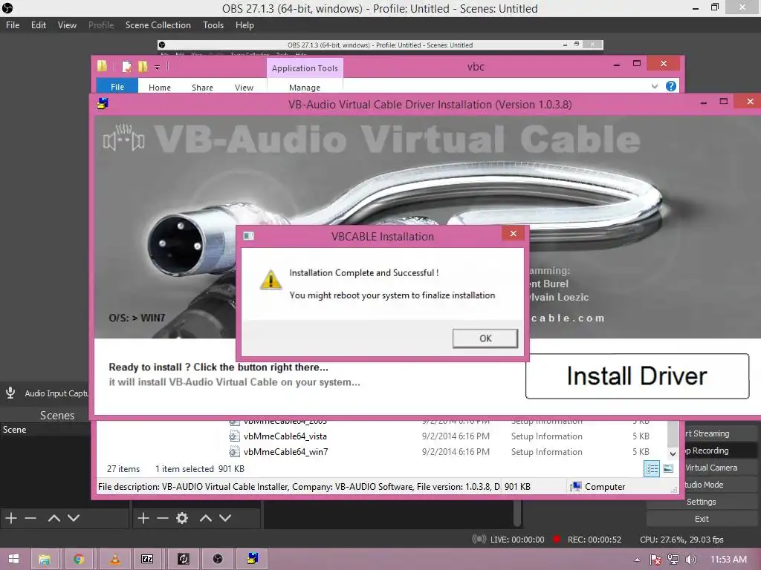761x570 pixels.
Task: Open VLC media player from the taskbar
Action: point(115,559)
